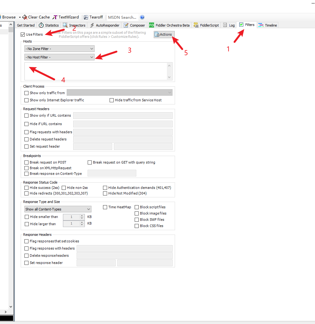
Task: Click the Filters green checkmark icon
Action: pyautogui.click(x=241, y=25)
